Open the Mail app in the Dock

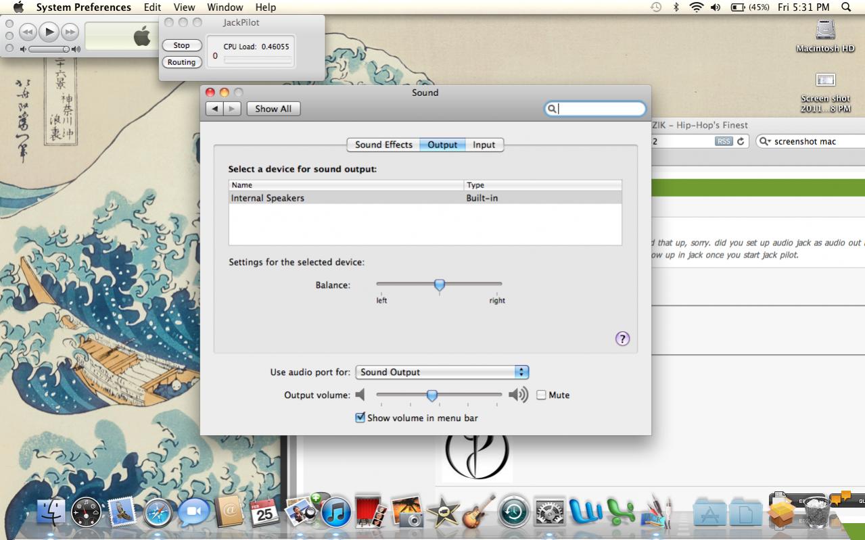pyautogui.click(x=122, y=513)
